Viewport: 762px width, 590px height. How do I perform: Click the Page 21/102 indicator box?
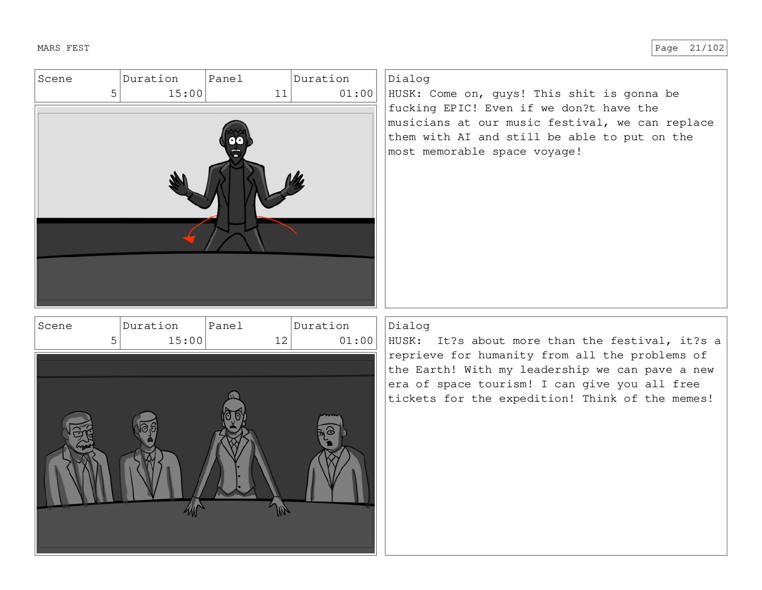[689, 48]
